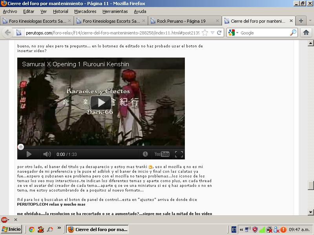Open the orange alert exclamation tray icon

coord(283,230)
